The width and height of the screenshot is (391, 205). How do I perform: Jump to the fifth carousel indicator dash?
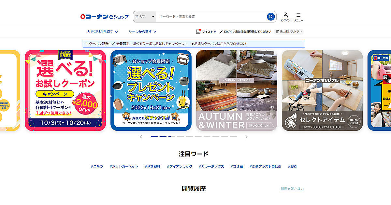pos(189,137)
